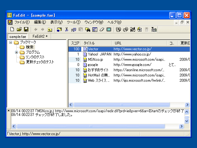Click the book icon with dropdown arrow

[154, 30]
